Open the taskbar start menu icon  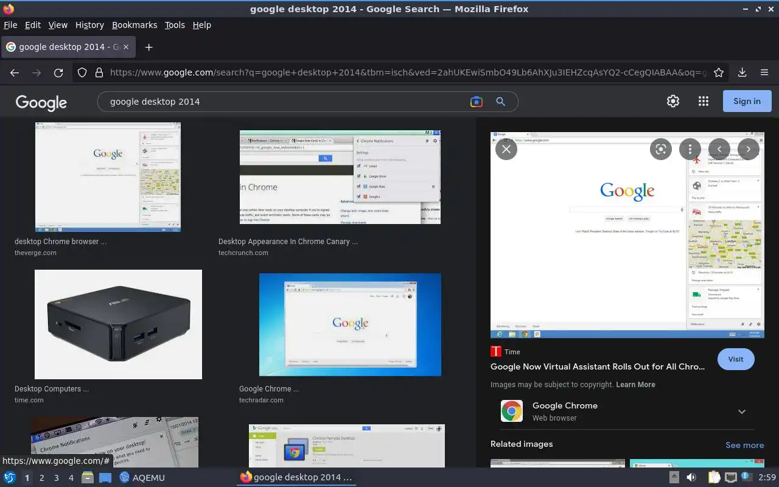(x=10, y=477)
